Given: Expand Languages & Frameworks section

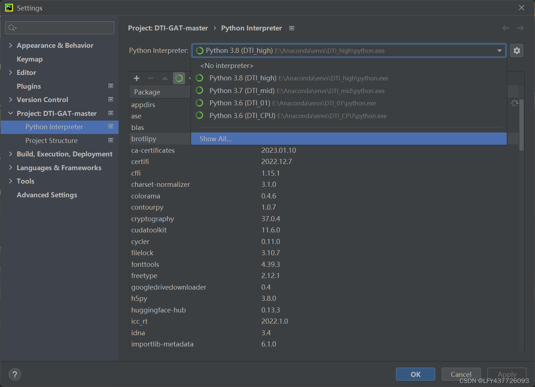Looking at the screenshot, I should tap(11, 168).
